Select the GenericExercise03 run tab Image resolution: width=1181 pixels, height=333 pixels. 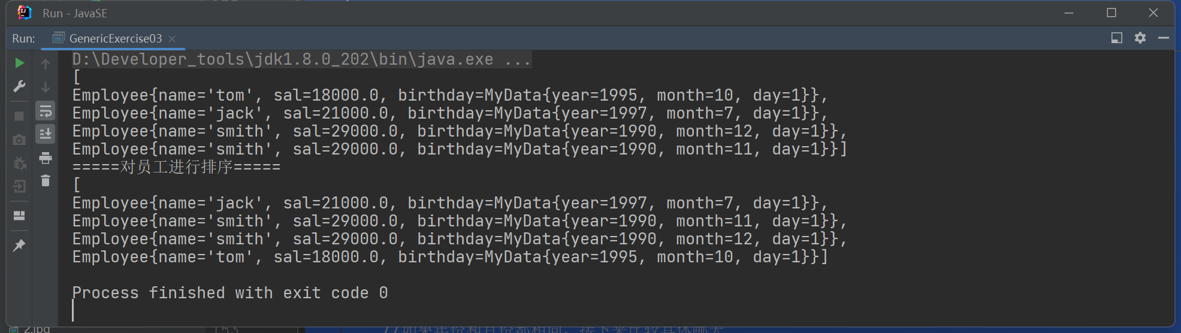pyautogui.click(x=115, y=38)
